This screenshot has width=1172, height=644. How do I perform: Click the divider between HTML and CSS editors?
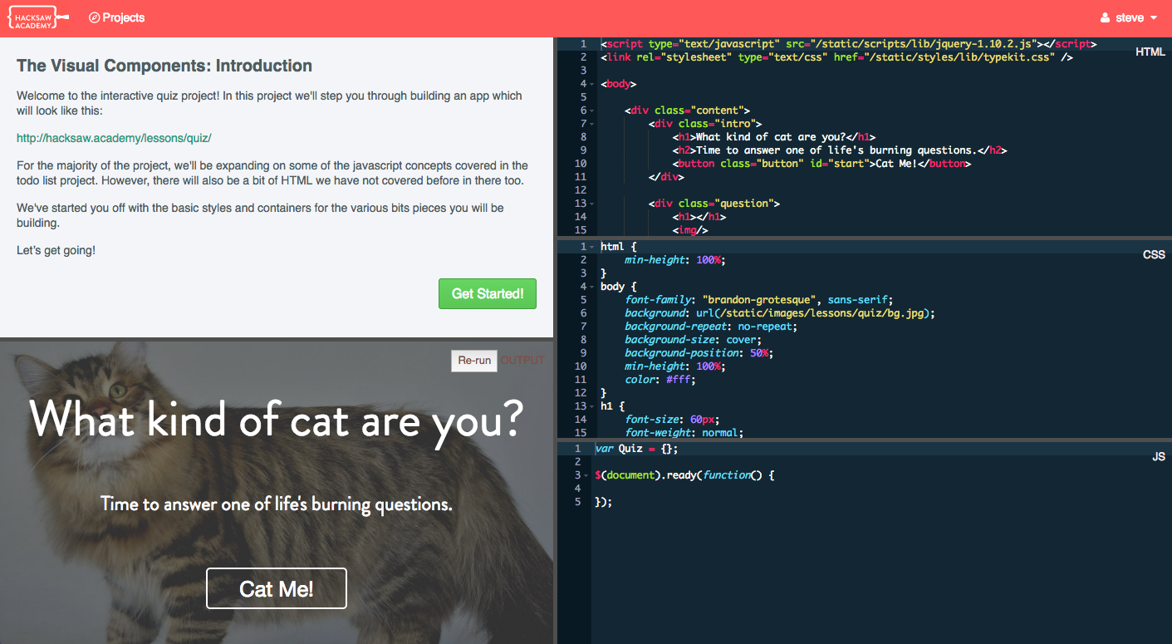(864, 238)
